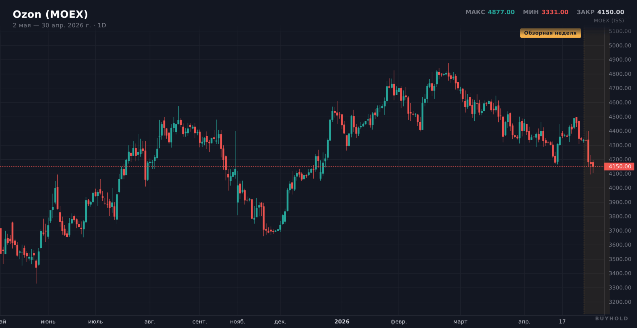Click the 3500.00 price axis label
This screenshot has width=637, height=328.
click(620, 259)
